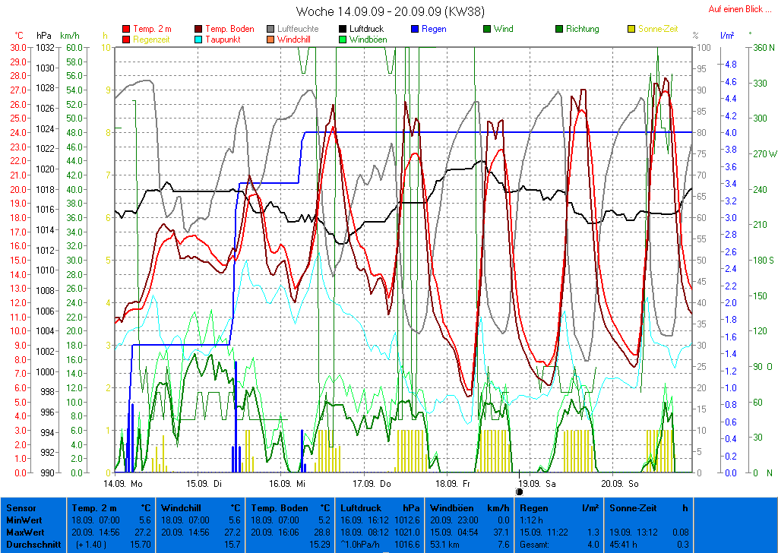Click the yellow Sonne-Zeit legend swatch
This screenshot has height=553, width=778.
[x=633, y=29]
